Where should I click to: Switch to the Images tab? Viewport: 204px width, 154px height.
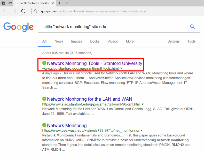tap(76, 41)
